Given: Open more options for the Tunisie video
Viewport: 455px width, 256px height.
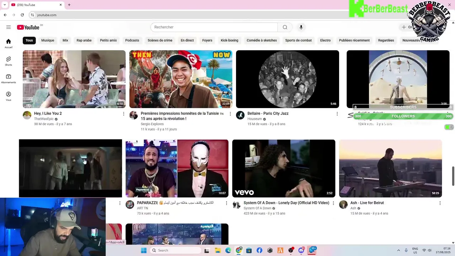Looking at the screenshot, I should click(230, 114).
